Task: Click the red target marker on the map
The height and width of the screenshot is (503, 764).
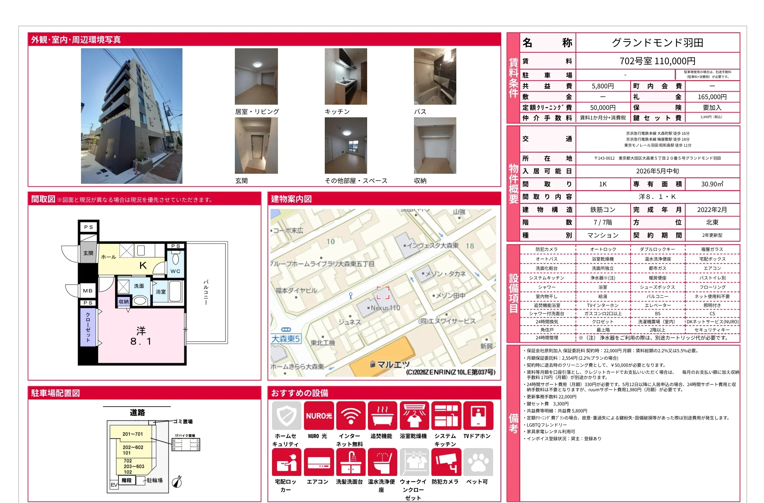Action: [x=383, y=293]
